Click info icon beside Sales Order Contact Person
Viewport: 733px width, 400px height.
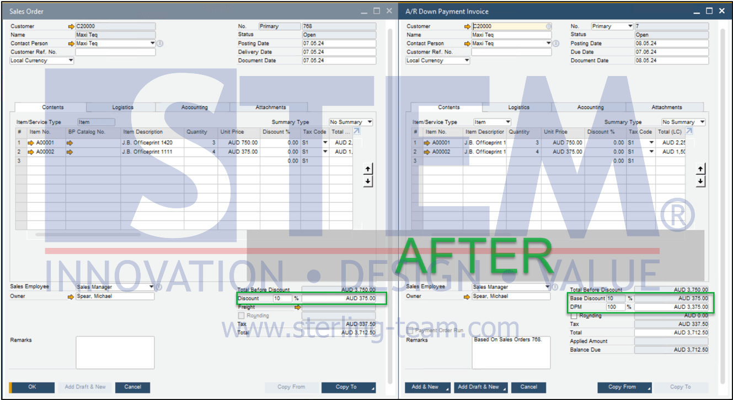pyautogui.click(x=160, y=43)
